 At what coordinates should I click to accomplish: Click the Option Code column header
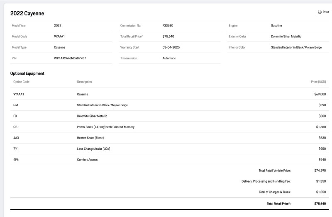tap(22, 82)
